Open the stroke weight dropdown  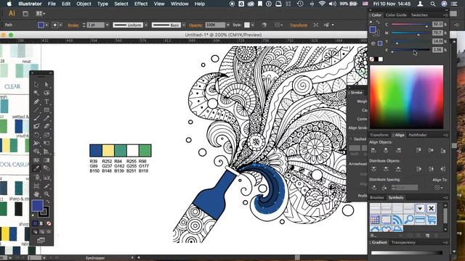107,25
